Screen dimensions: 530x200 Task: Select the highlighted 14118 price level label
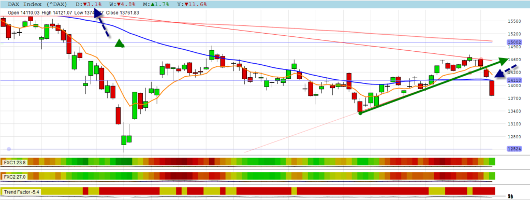(x=514, y=80)
